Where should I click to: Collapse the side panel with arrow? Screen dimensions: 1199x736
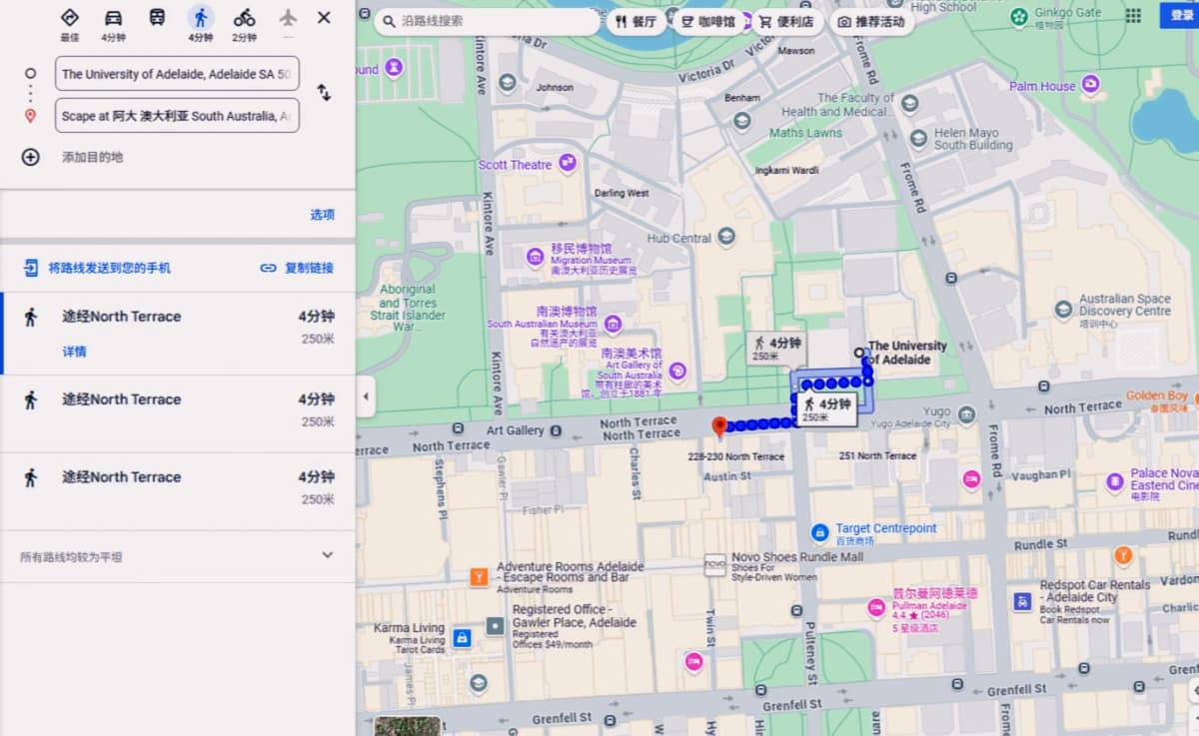(x=365, y=396)
